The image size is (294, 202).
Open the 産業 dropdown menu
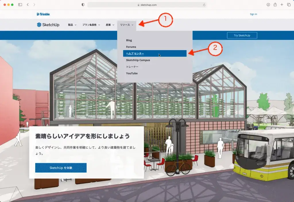pyautogui.click(x=110, y=25)
